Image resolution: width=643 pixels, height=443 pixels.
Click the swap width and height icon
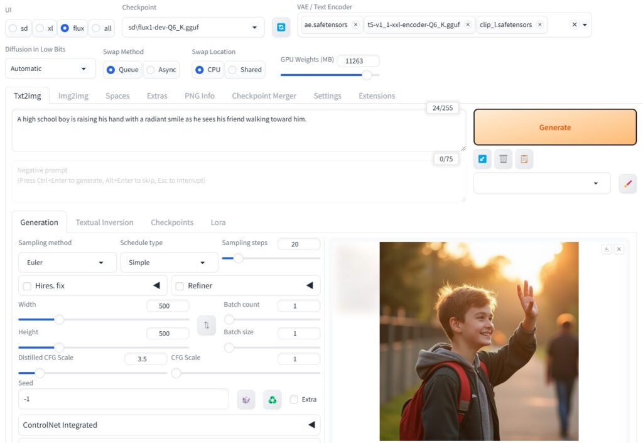pos(206,325)
